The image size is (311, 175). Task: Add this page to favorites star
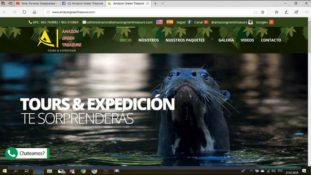(x=262, y=12)
